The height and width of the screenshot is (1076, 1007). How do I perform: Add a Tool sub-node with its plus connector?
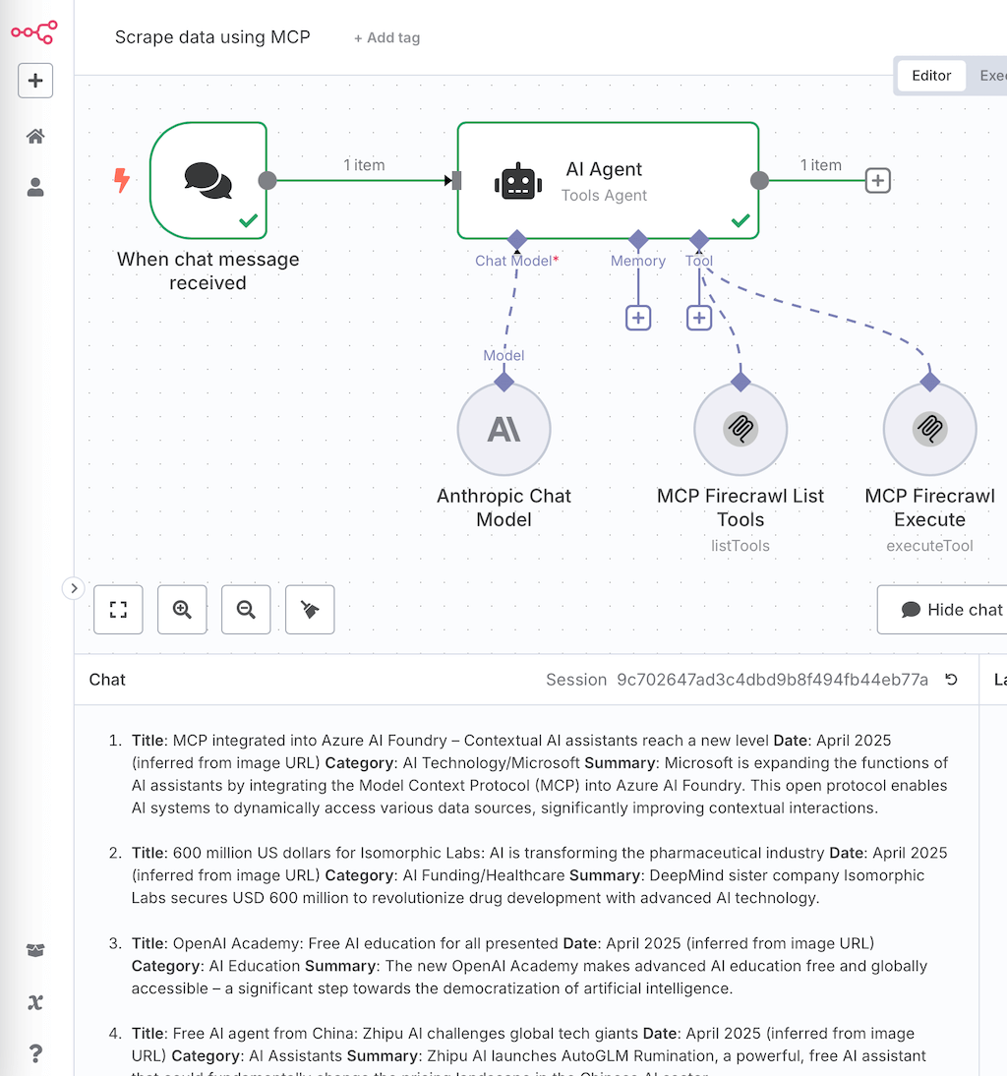click(x=699, y=318)
